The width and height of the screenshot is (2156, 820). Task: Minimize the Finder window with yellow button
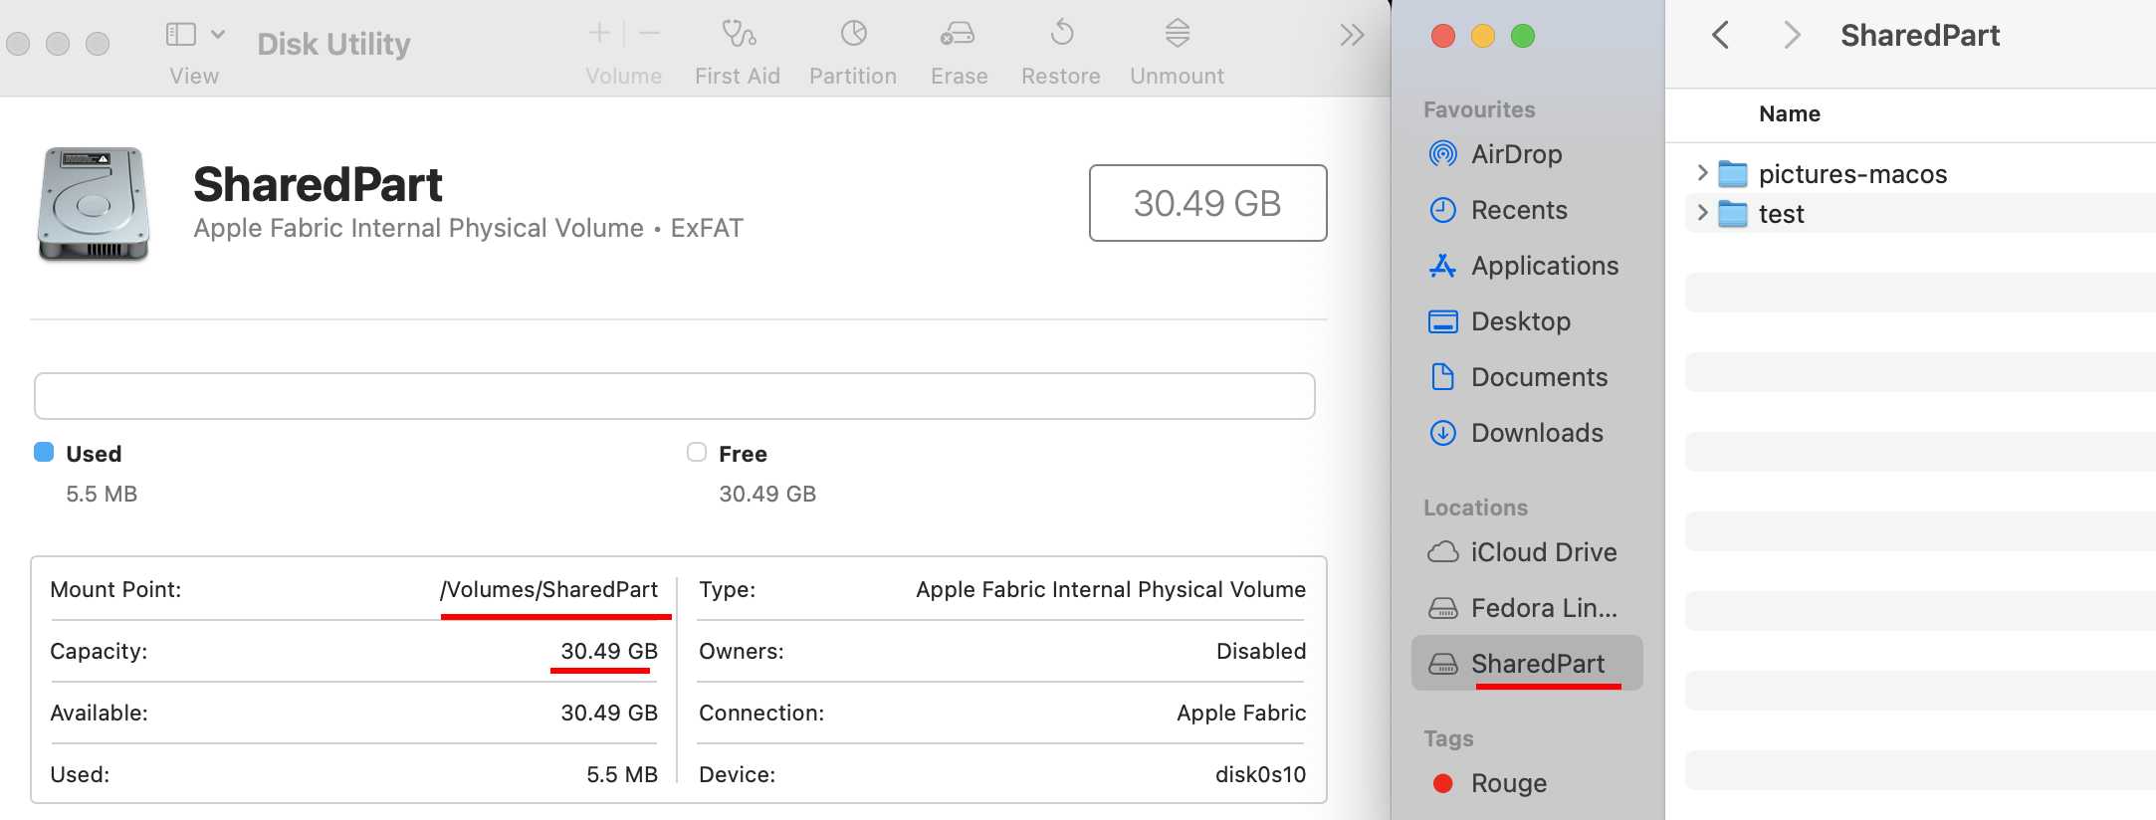[1483, 36]
